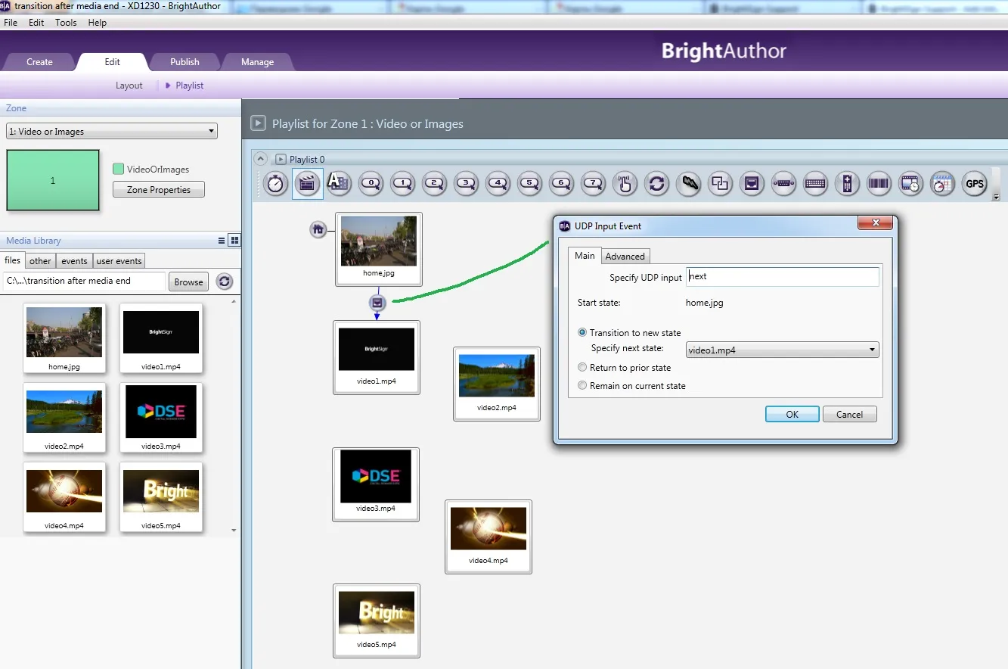Choose the letter A text event icon
1008x669 pixels.
coord(337,182)
